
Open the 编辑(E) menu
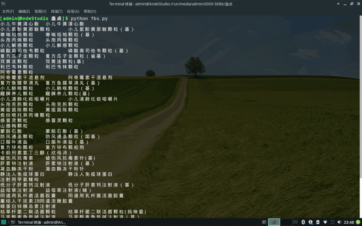(x=24, y=11)
